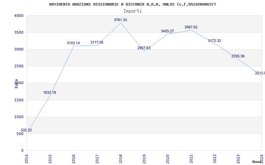The image size is (265, 165).
Task: Click data label 3103.14
Action: click(73, 43)
